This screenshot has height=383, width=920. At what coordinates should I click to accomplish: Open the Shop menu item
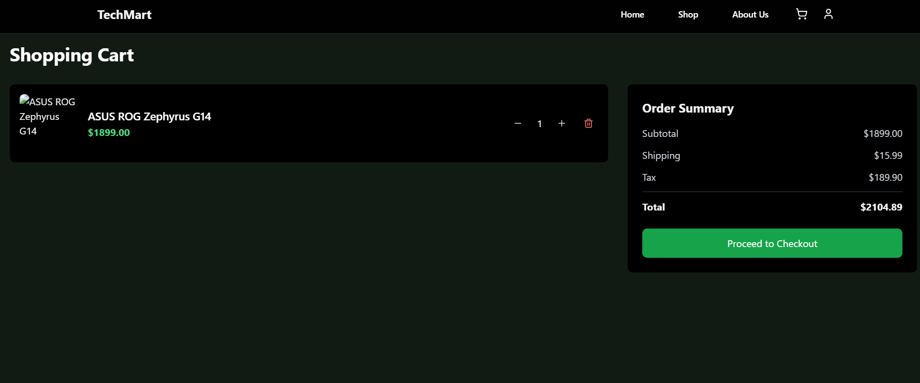click(x=688, y=15)
